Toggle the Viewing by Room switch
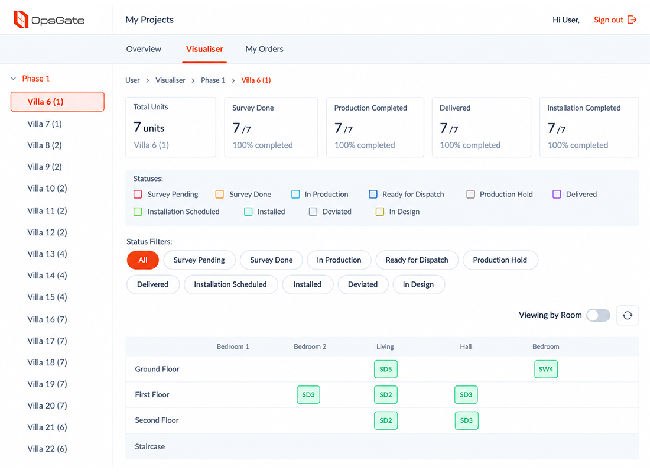Viewport: 650px width, 473px height. click(598, 315)
